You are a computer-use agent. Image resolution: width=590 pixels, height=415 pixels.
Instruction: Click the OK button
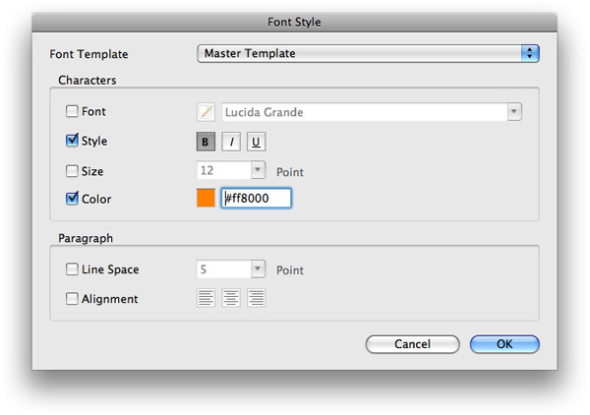(504, 344)
